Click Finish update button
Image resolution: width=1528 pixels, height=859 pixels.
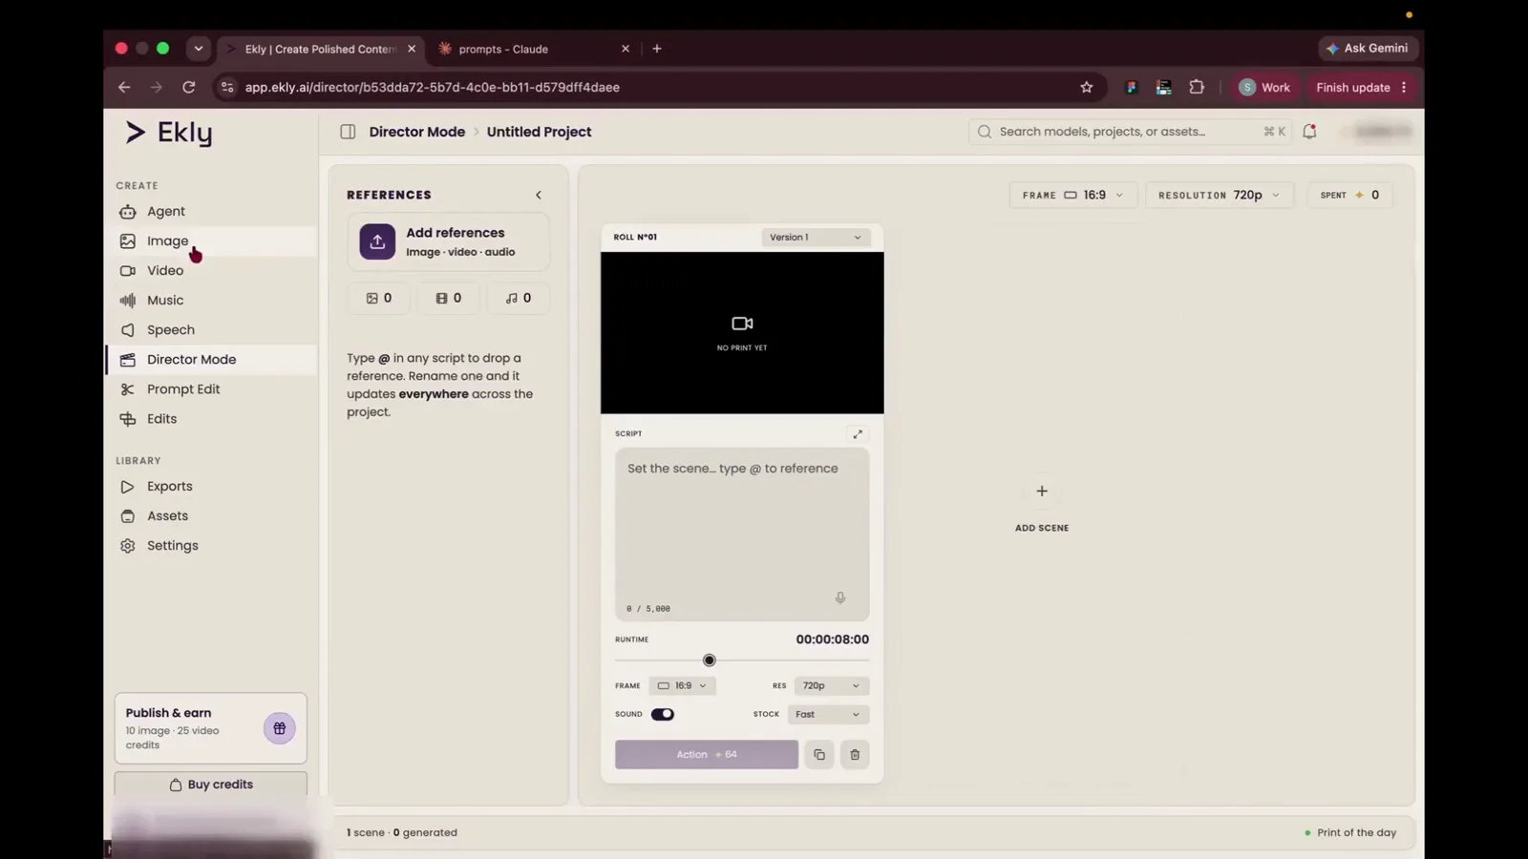coord(1361,87)
